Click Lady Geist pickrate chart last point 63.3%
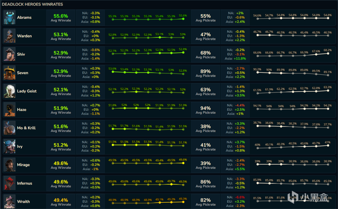Screen dimensions: 338x209 pyautogui.click(x=328, y=90)
